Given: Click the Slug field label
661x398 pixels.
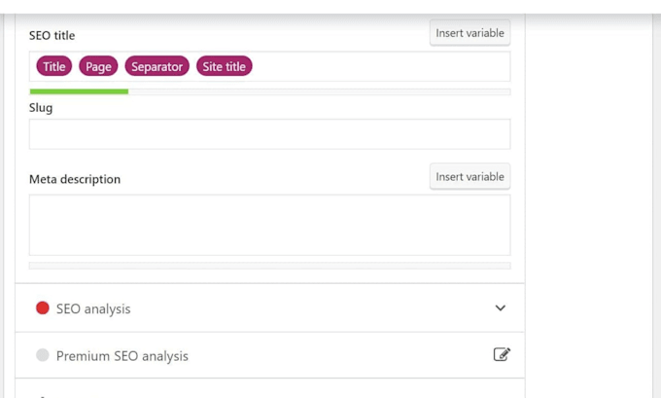Looking at the screenshot, I should (x=41, y=108).
